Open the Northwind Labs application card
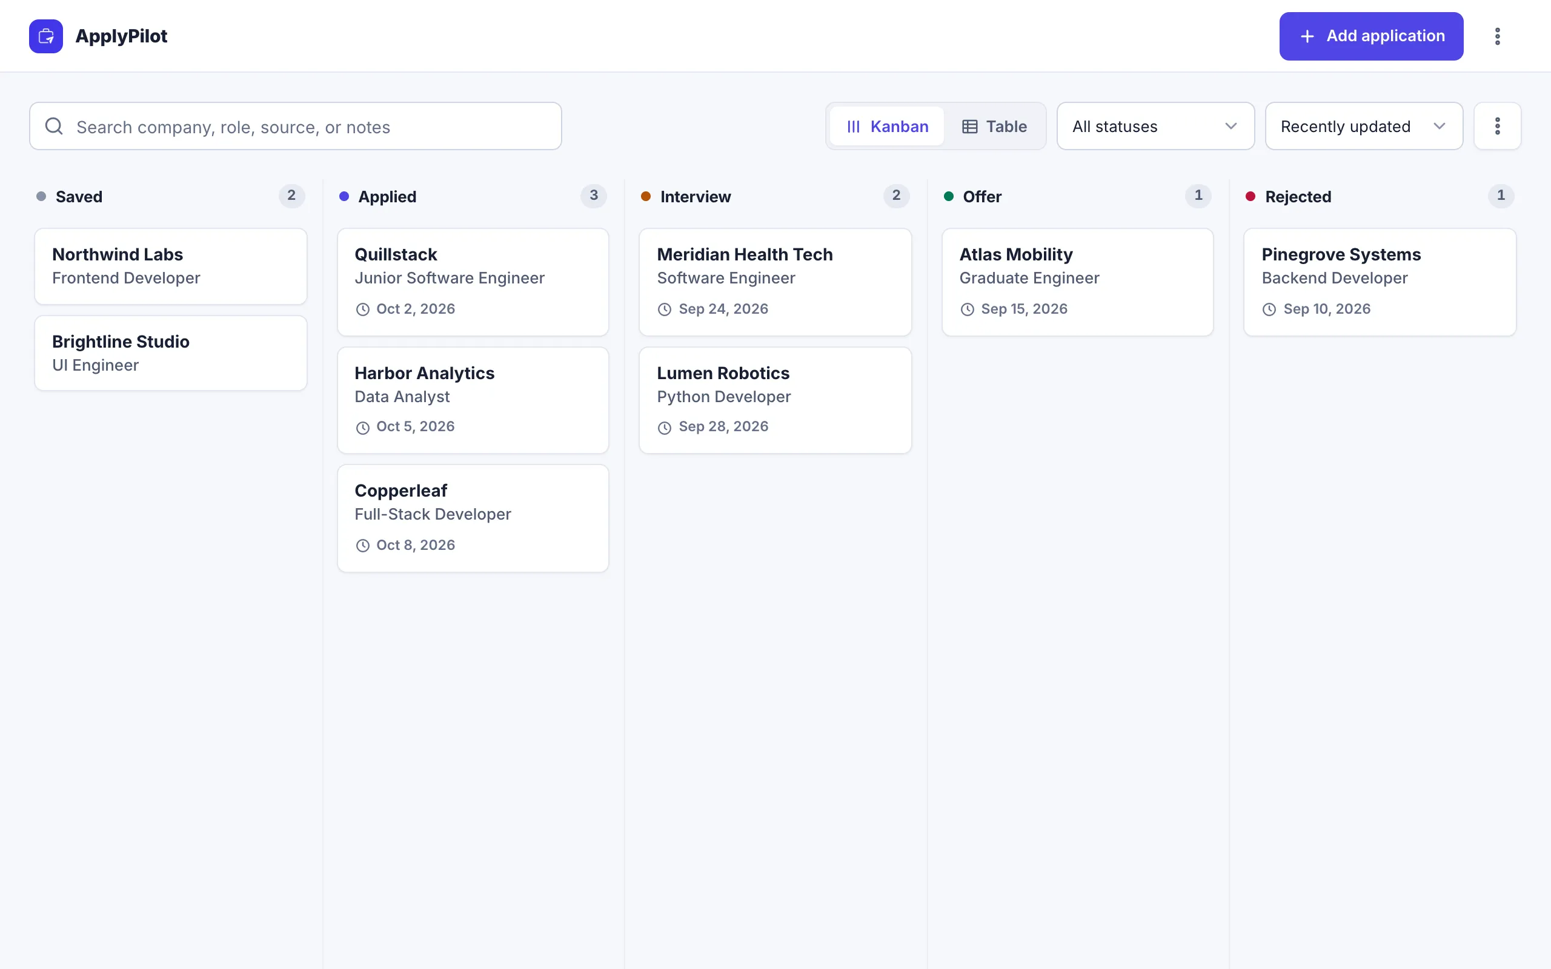This screenshot has width=1551, height=969. 170,266
